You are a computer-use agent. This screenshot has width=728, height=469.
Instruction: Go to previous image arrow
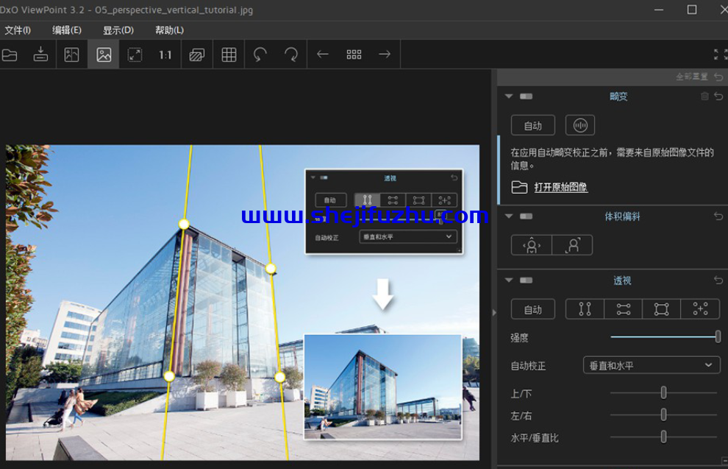pos(323,54)
